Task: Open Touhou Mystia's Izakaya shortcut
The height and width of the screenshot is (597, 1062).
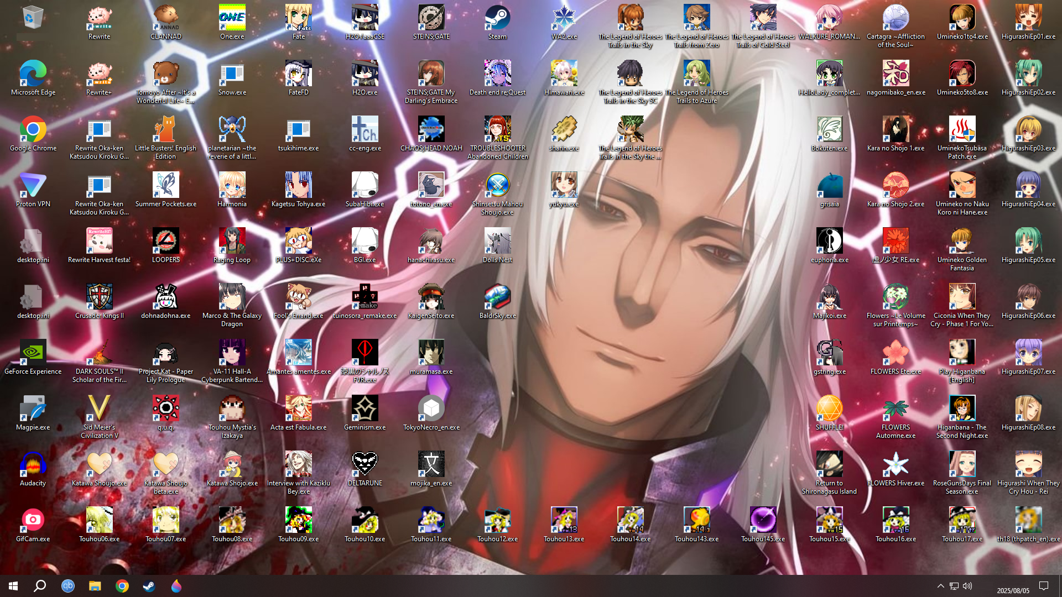Action: (232, 417)
